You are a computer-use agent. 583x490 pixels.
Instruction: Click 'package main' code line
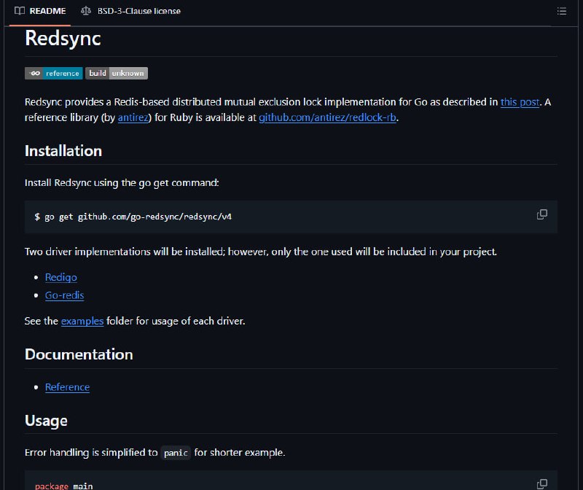[x=63, y=486]
